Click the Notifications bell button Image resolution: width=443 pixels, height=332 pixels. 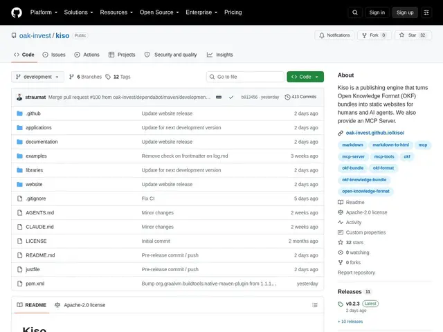click(334, 35)
